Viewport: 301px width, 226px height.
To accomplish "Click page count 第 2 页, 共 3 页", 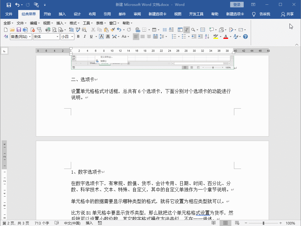I will [x=16, y=223].
